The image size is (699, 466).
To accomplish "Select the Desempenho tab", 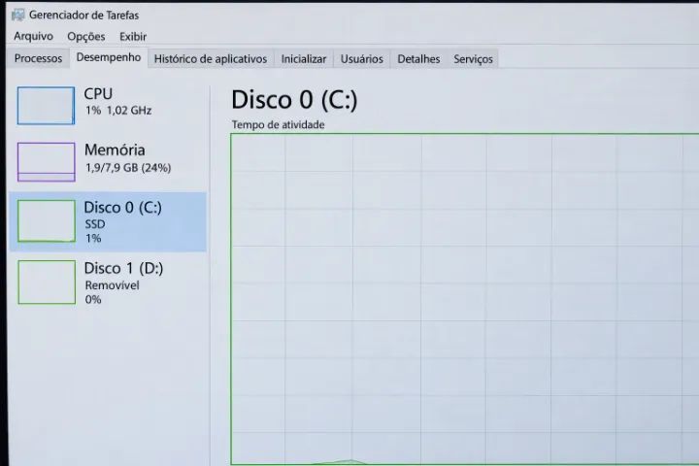I will pos(109,57).
